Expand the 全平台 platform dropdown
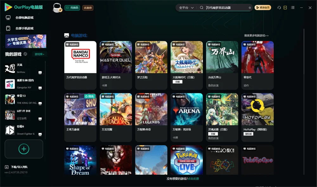 click(x=186, y=8)
